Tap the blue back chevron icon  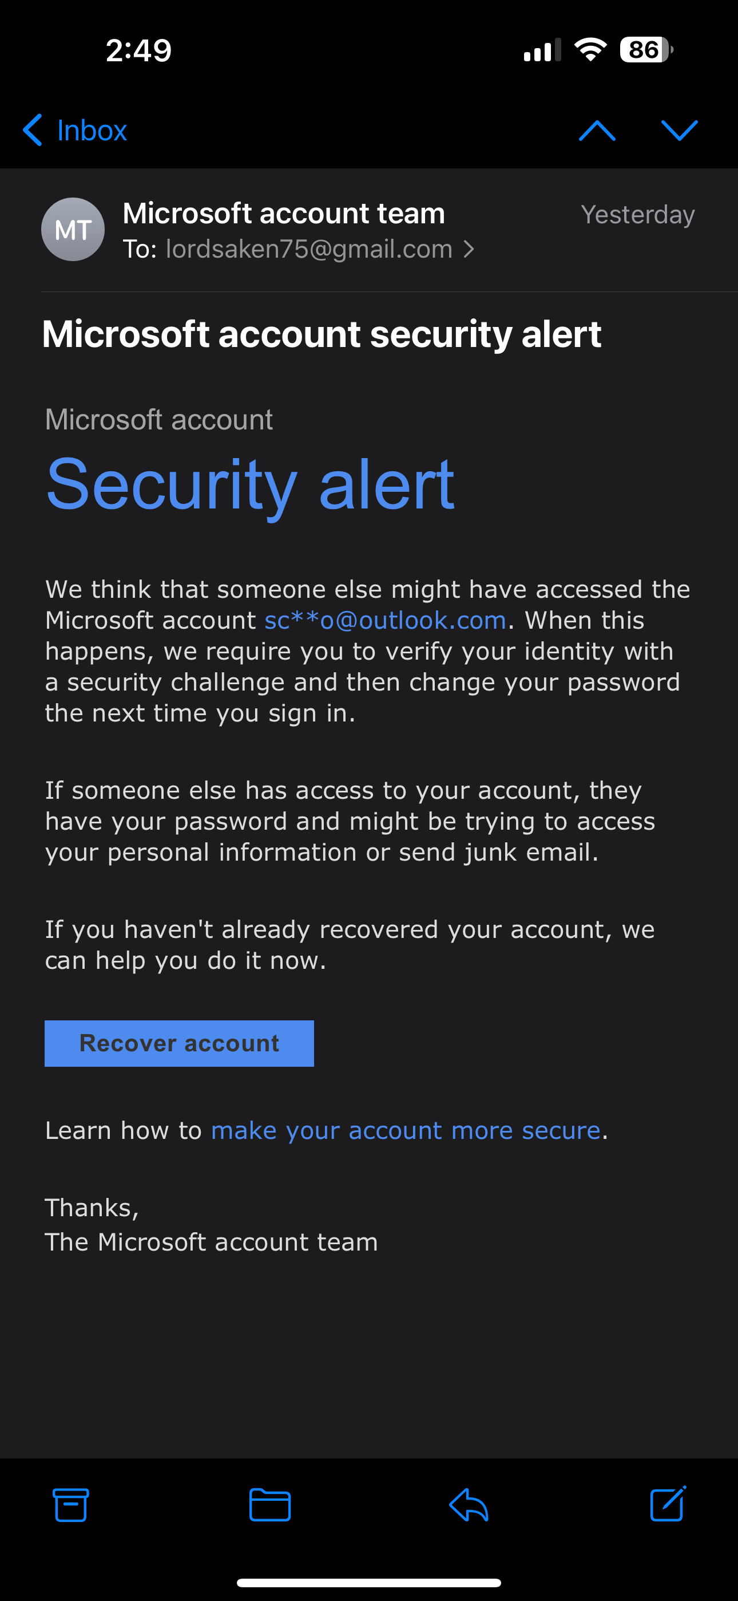click(32, 131)
